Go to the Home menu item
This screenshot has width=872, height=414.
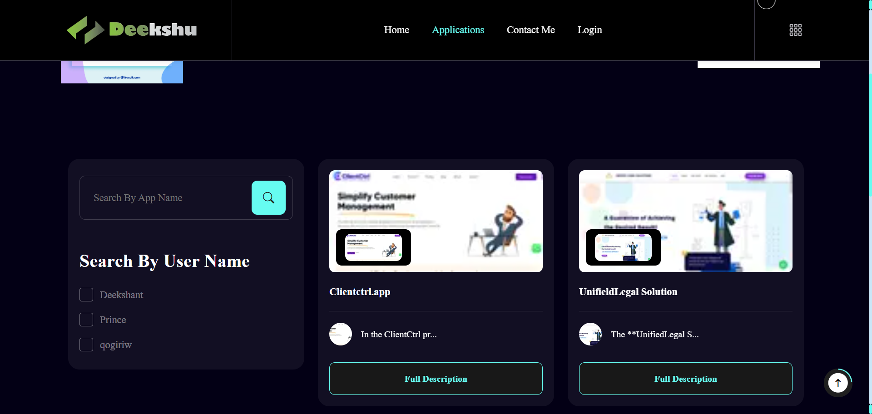(x=396, y=30)
